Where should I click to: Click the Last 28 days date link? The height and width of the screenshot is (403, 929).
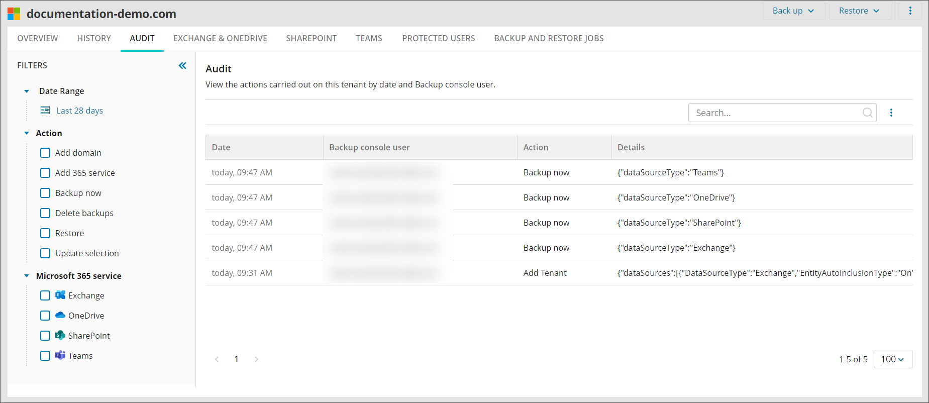tap(79, 111)
